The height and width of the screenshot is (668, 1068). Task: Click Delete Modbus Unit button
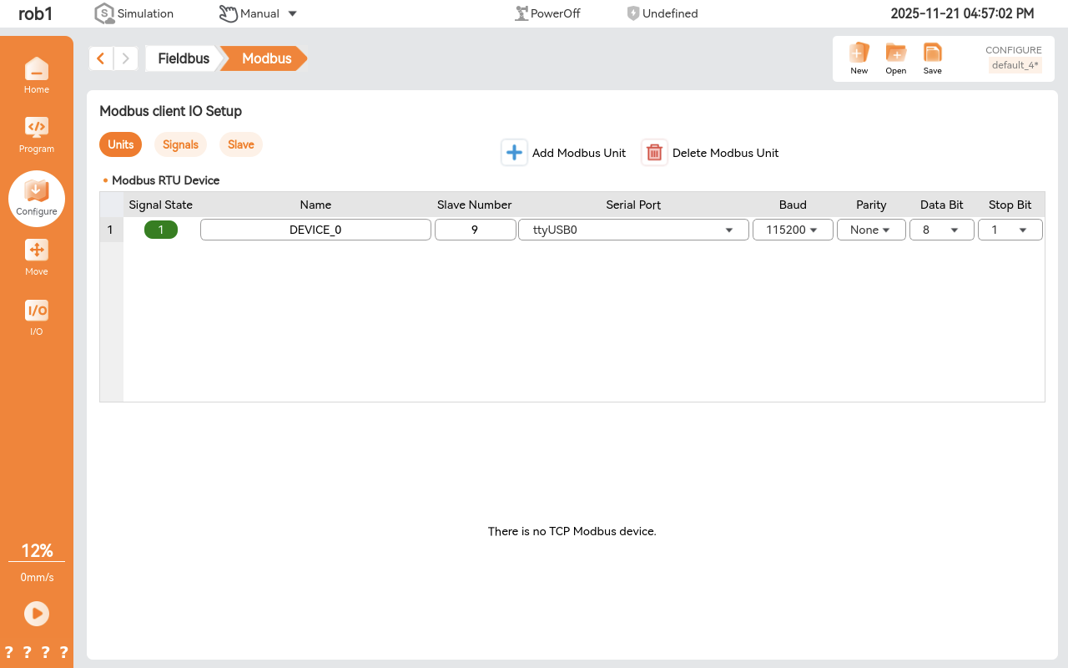click(711, 153)
